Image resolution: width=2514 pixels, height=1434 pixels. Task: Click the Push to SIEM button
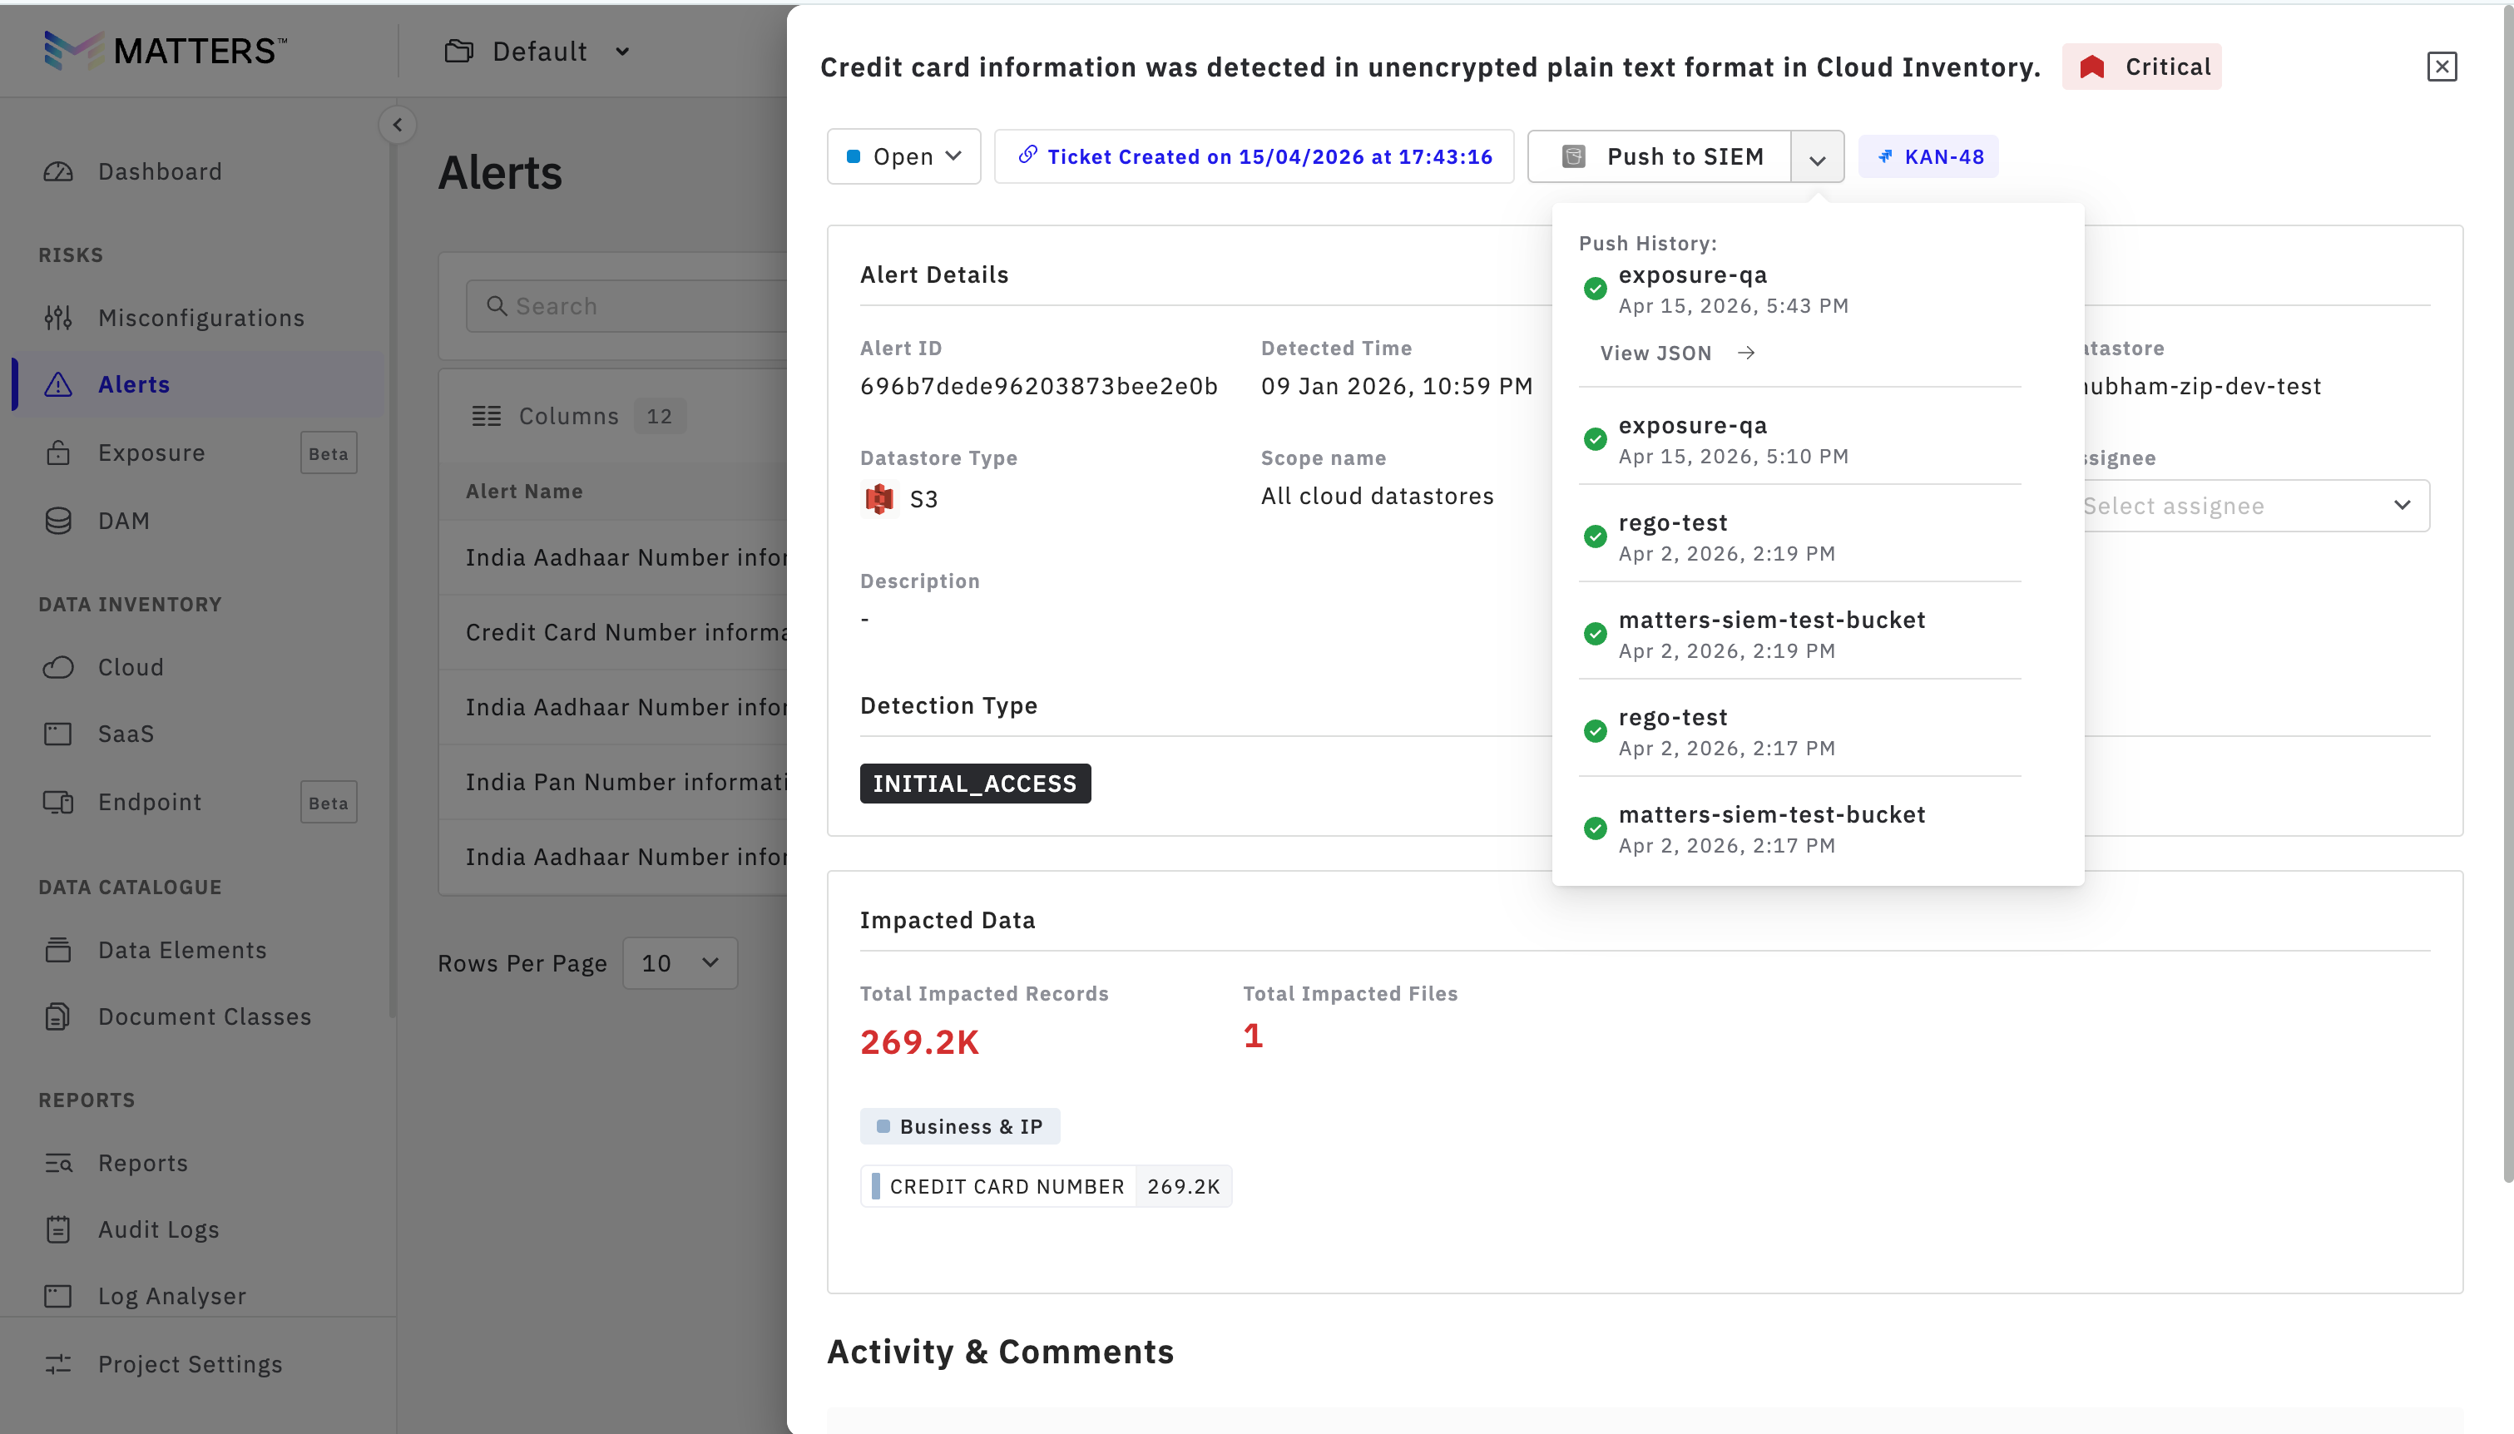pos(1660,156)
